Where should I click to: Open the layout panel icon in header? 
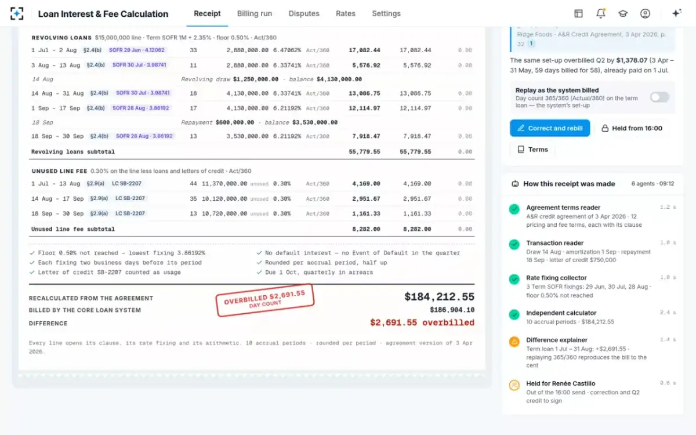click(578, 13)
